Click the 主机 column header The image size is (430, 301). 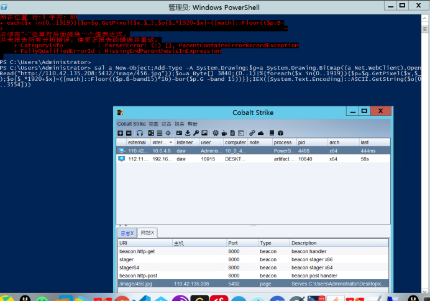point(199,243)
